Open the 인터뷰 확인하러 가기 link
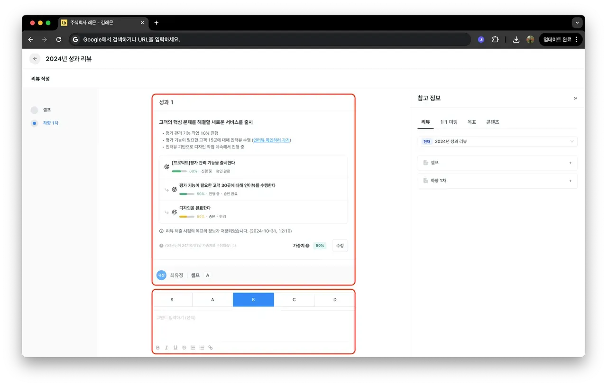This screenshot has width=607, height=386. tap(271, 140)
